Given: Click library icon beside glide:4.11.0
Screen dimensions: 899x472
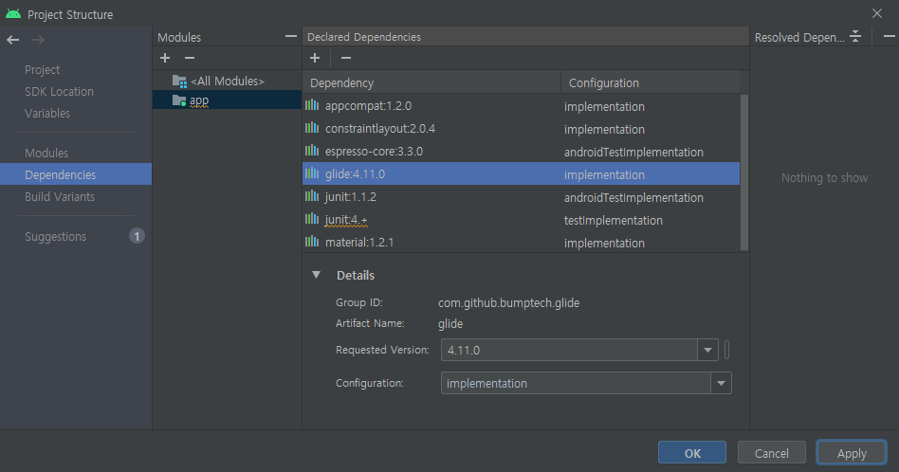Looking at the screenshot, I should (312, 173).
